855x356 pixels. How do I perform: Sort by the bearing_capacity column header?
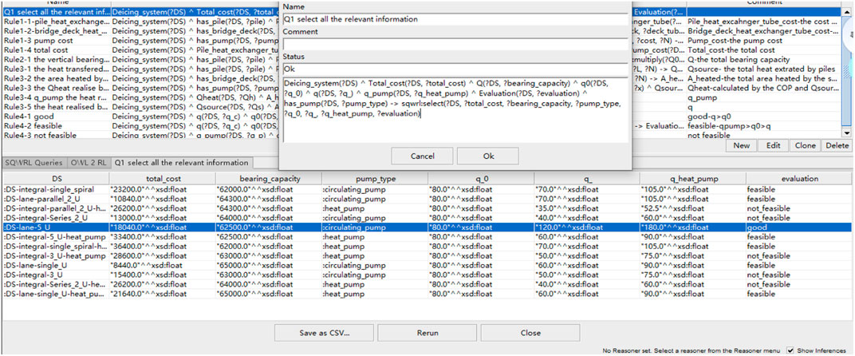[269, 179]
